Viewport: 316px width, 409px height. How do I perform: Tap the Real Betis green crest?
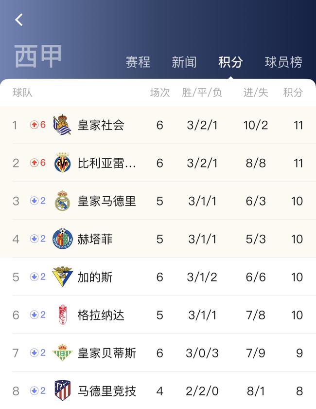click(62, 353)
